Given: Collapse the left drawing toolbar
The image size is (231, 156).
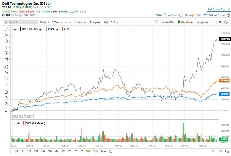Looking at the screenshot, I should 6,112.
